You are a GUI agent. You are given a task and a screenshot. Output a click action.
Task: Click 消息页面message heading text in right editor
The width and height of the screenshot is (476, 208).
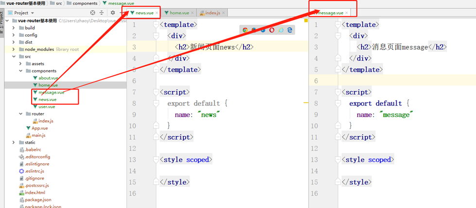(400, 47)
